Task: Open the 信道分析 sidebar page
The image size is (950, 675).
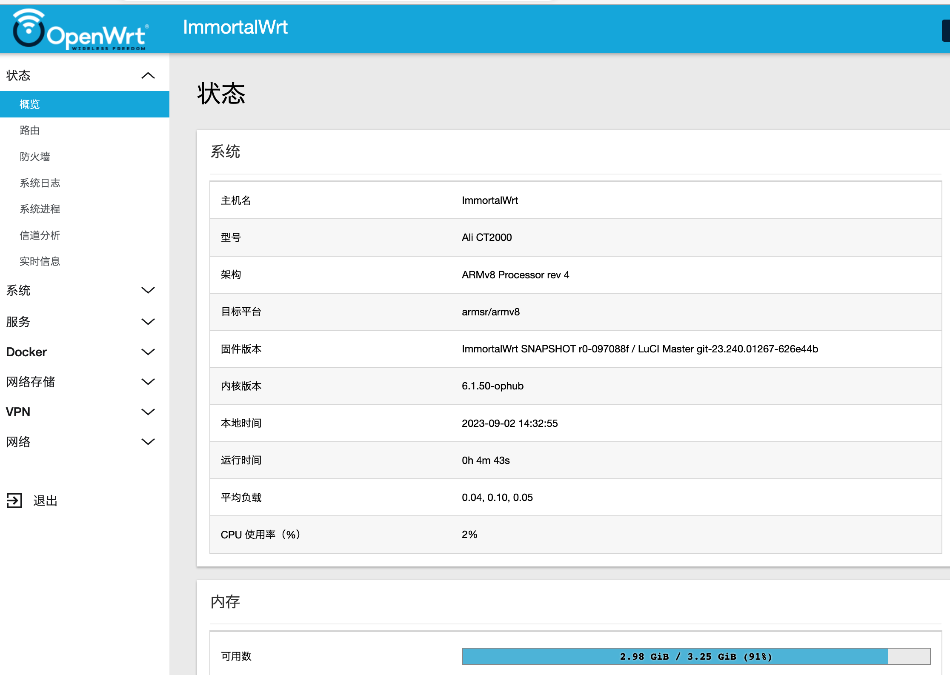Action: [40, 235]
